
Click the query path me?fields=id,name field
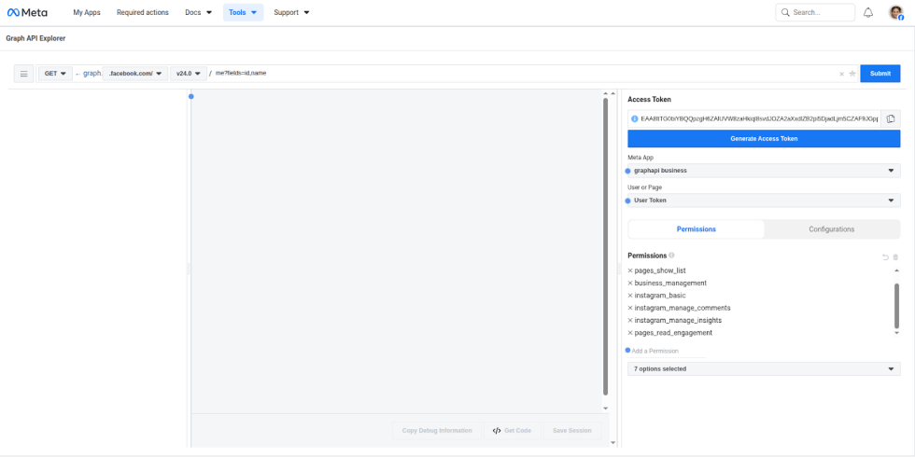pos(524,74)
